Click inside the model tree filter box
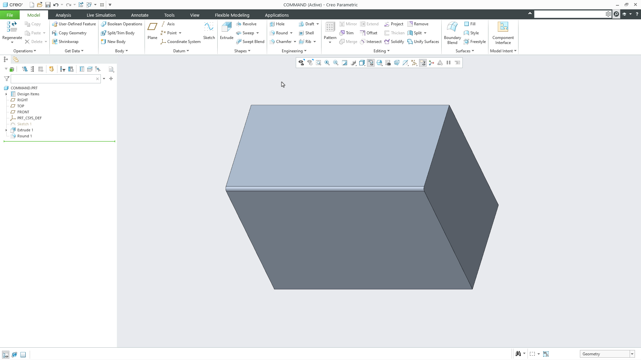The image size is (641, 360). pyautogui.click(x=53, y=79)
